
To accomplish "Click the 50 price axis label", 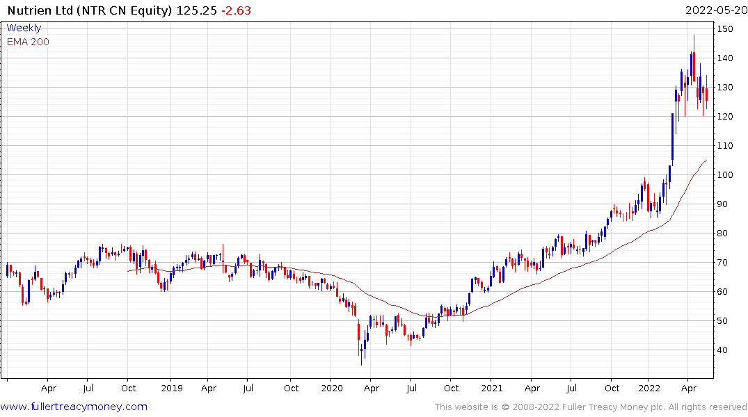I will pyautogui.click(x=722, y=320).
